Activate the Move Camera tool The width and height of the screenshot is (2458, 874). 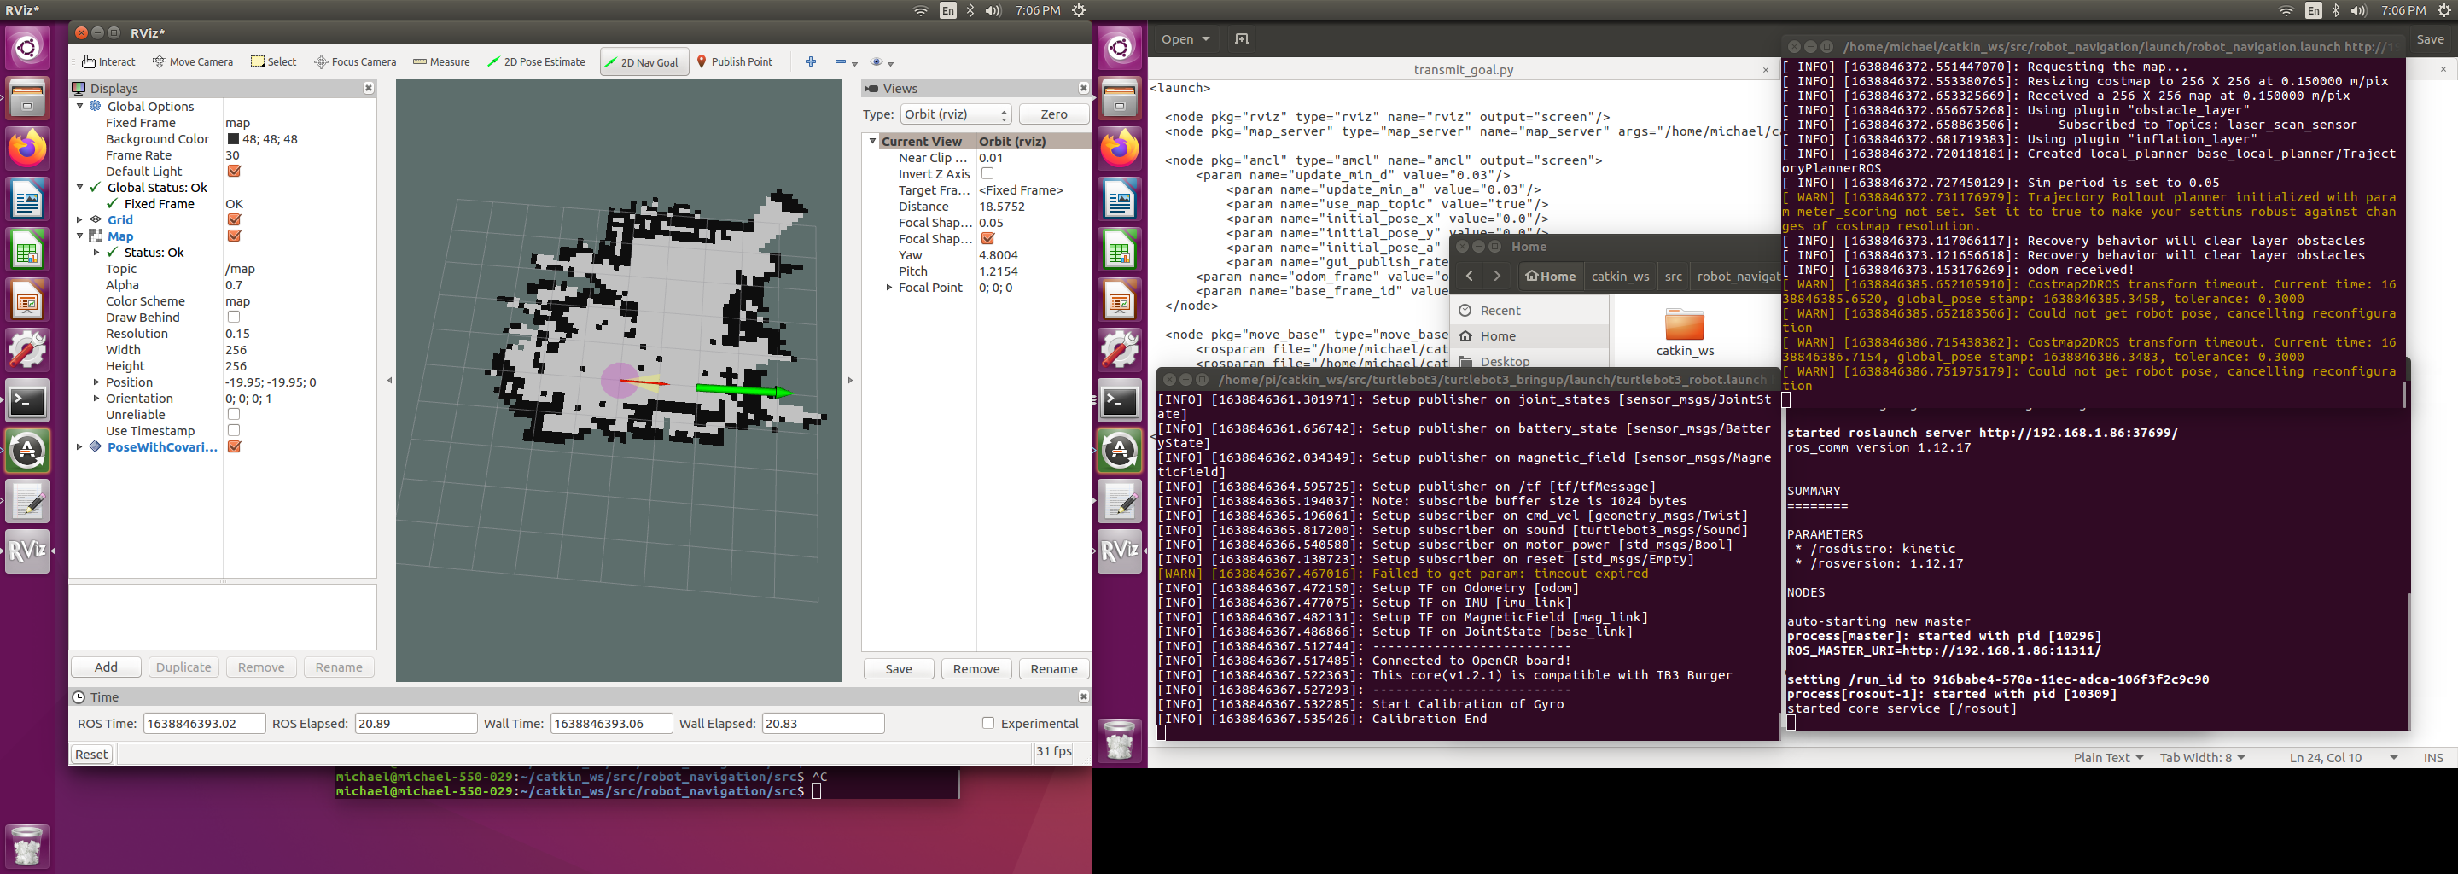(x=193, y=61)
